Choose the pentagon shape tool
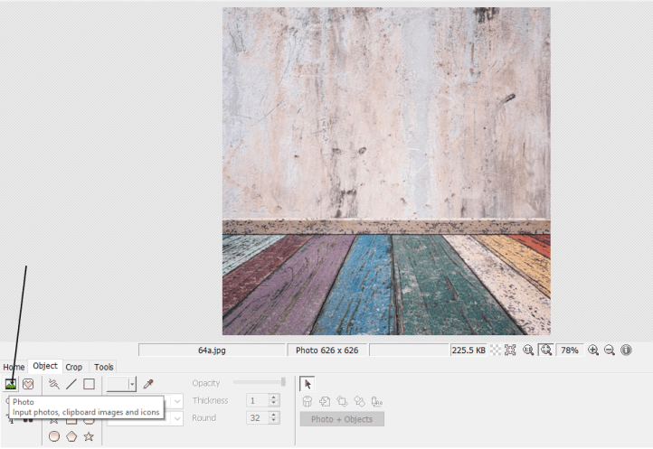This screenshot has width=653, height=449. [x=71, y=436]
